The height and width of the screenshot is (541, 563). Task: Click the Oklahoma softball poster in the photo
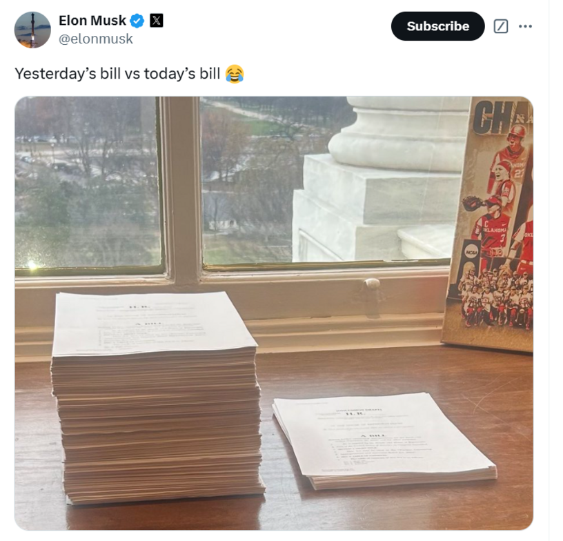point(490,224)
